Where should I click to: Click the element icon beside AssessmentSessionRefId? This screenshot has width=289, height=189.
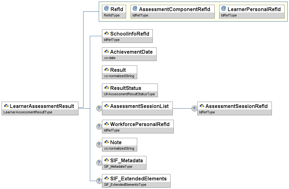202,106
